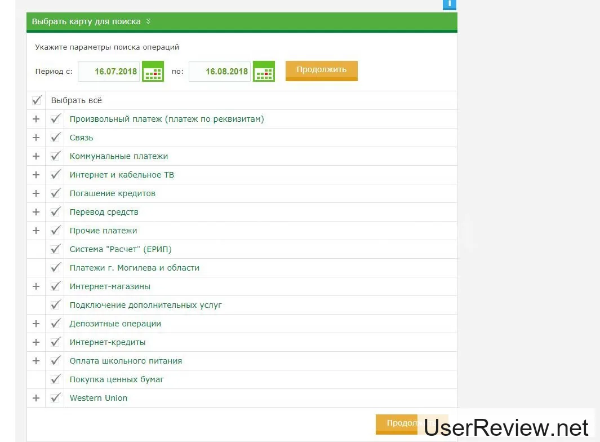
Task: Toggle the Выбрать всё checkbox
Action: point(37,100)
